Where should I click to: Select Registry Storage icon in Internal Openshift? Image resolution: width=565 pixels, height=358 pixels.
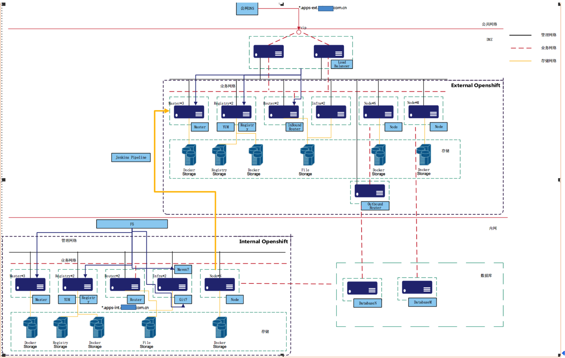tap(61, 327)
